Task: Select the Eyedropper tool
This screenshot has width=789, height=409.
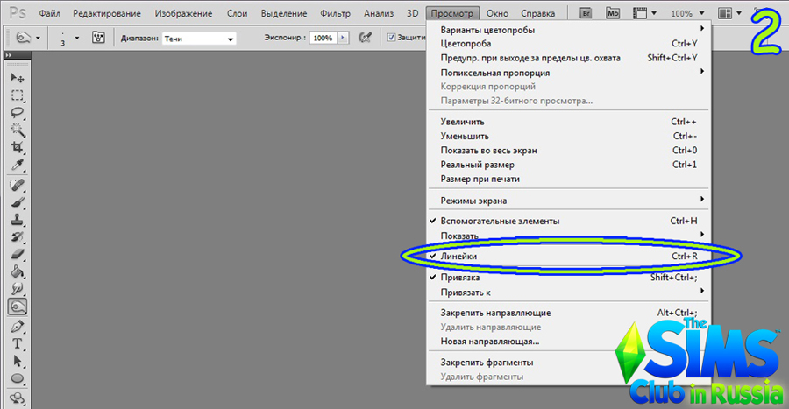Action: 17,166
